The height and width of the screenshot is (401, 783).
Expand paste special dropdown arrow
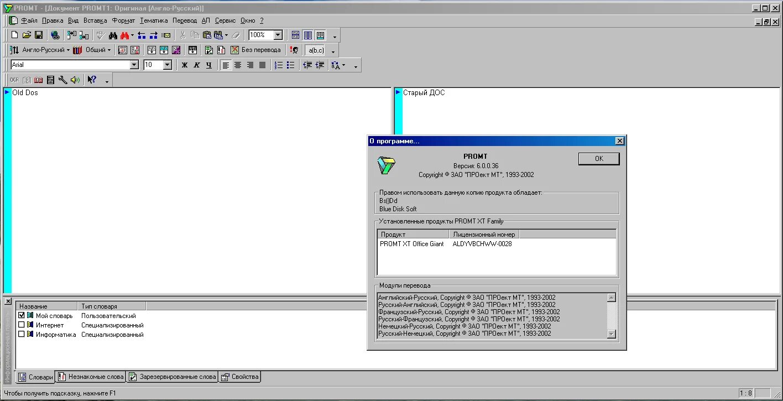pos(226,35)
